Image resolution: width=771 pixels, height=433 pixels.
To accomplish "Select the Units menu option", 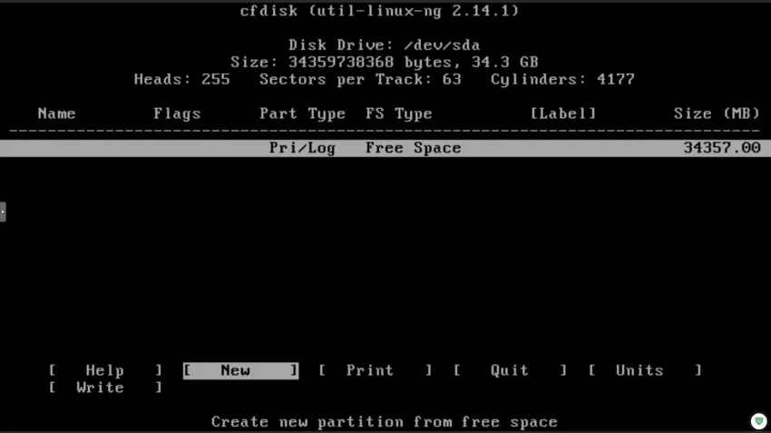I will point(645,370).
